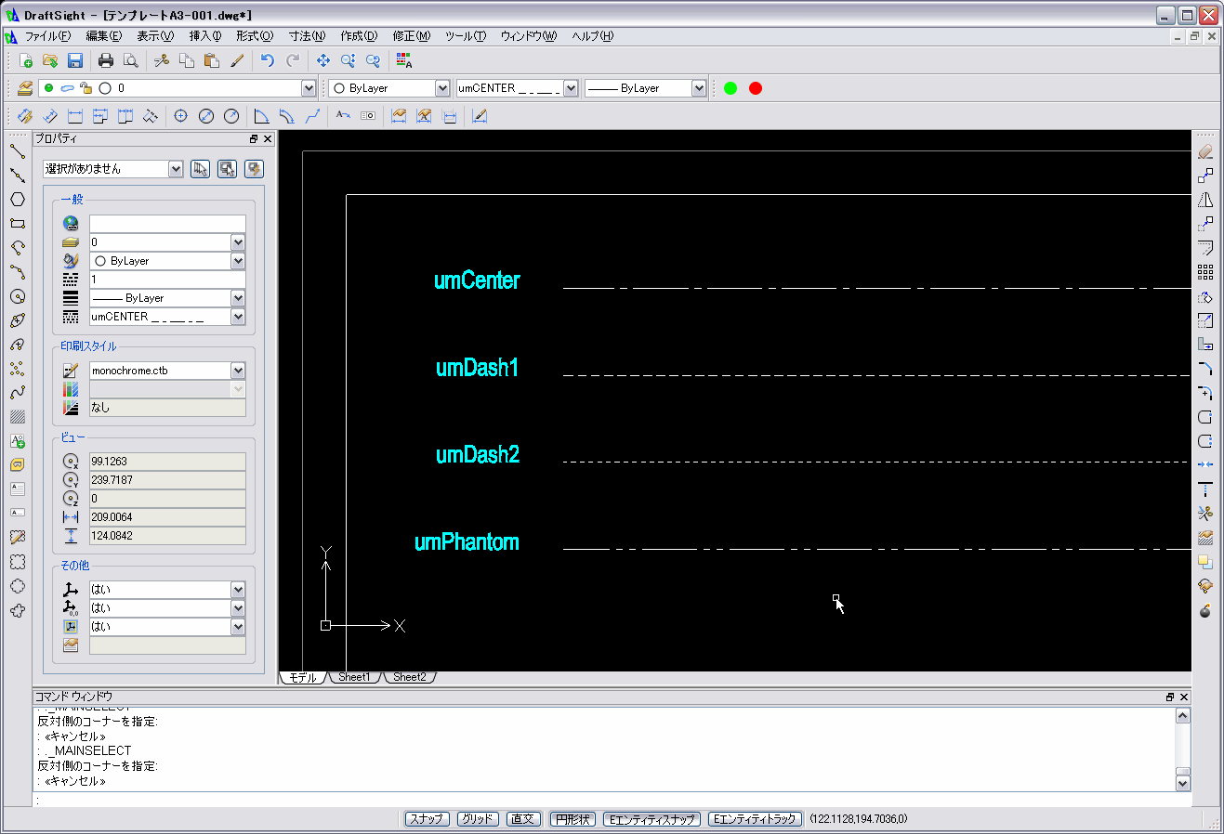This screenshot has width=1224, height=834.
Task: Click the red circle color button
Action: (756, 88)
